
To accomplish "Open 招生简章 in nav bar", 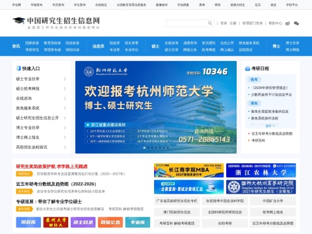I will 131,43.
